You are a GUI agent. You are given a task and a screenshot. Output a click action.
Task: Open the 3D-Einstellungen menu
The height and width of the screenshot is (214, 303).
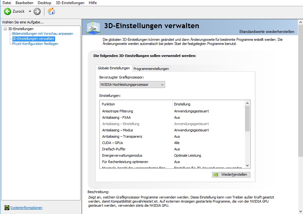(x=70, y=3)
